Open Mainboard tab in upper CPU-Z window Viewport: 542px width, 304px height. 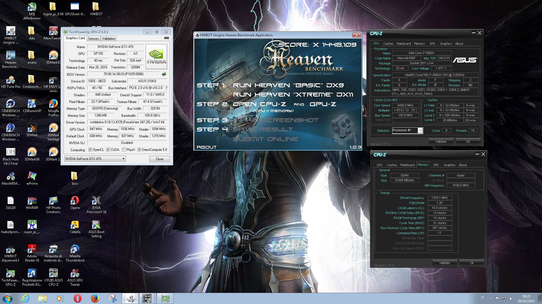coord(404,44)
